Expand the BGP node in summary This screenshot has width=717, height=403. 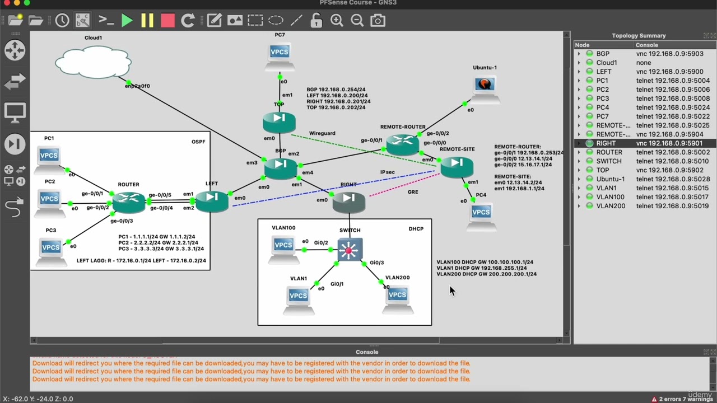[x=579, y=54]
